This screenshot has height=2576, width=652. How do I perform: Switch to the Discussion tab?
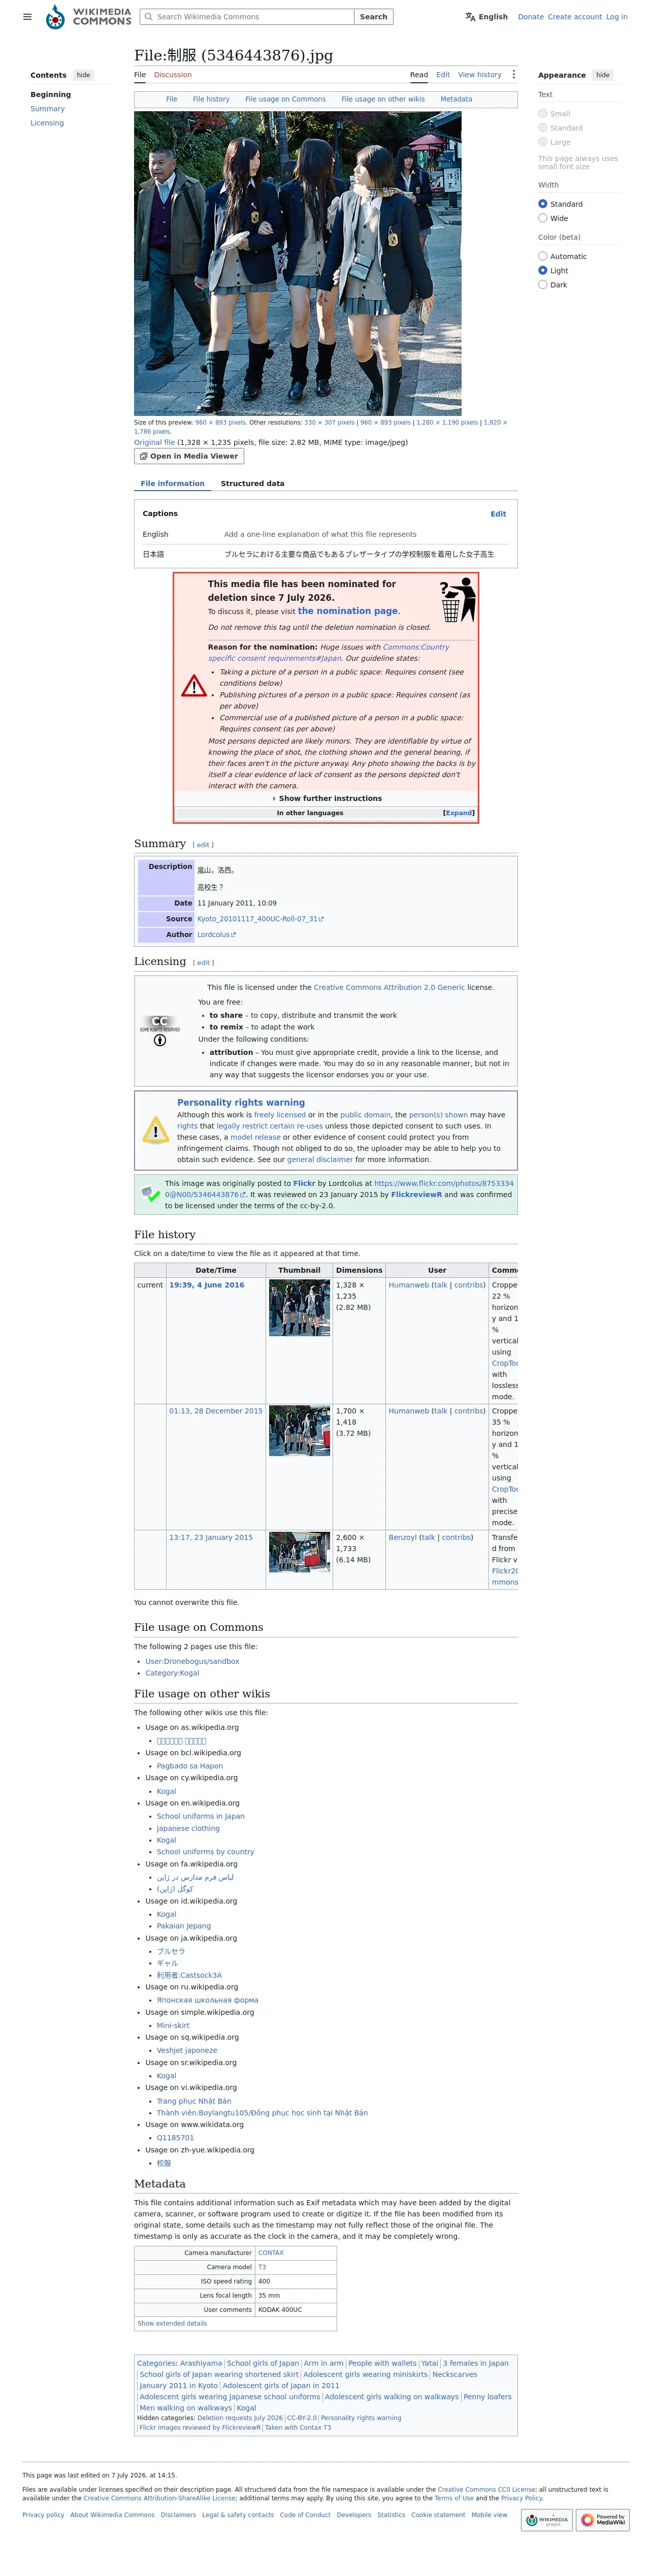coord(173,75)
